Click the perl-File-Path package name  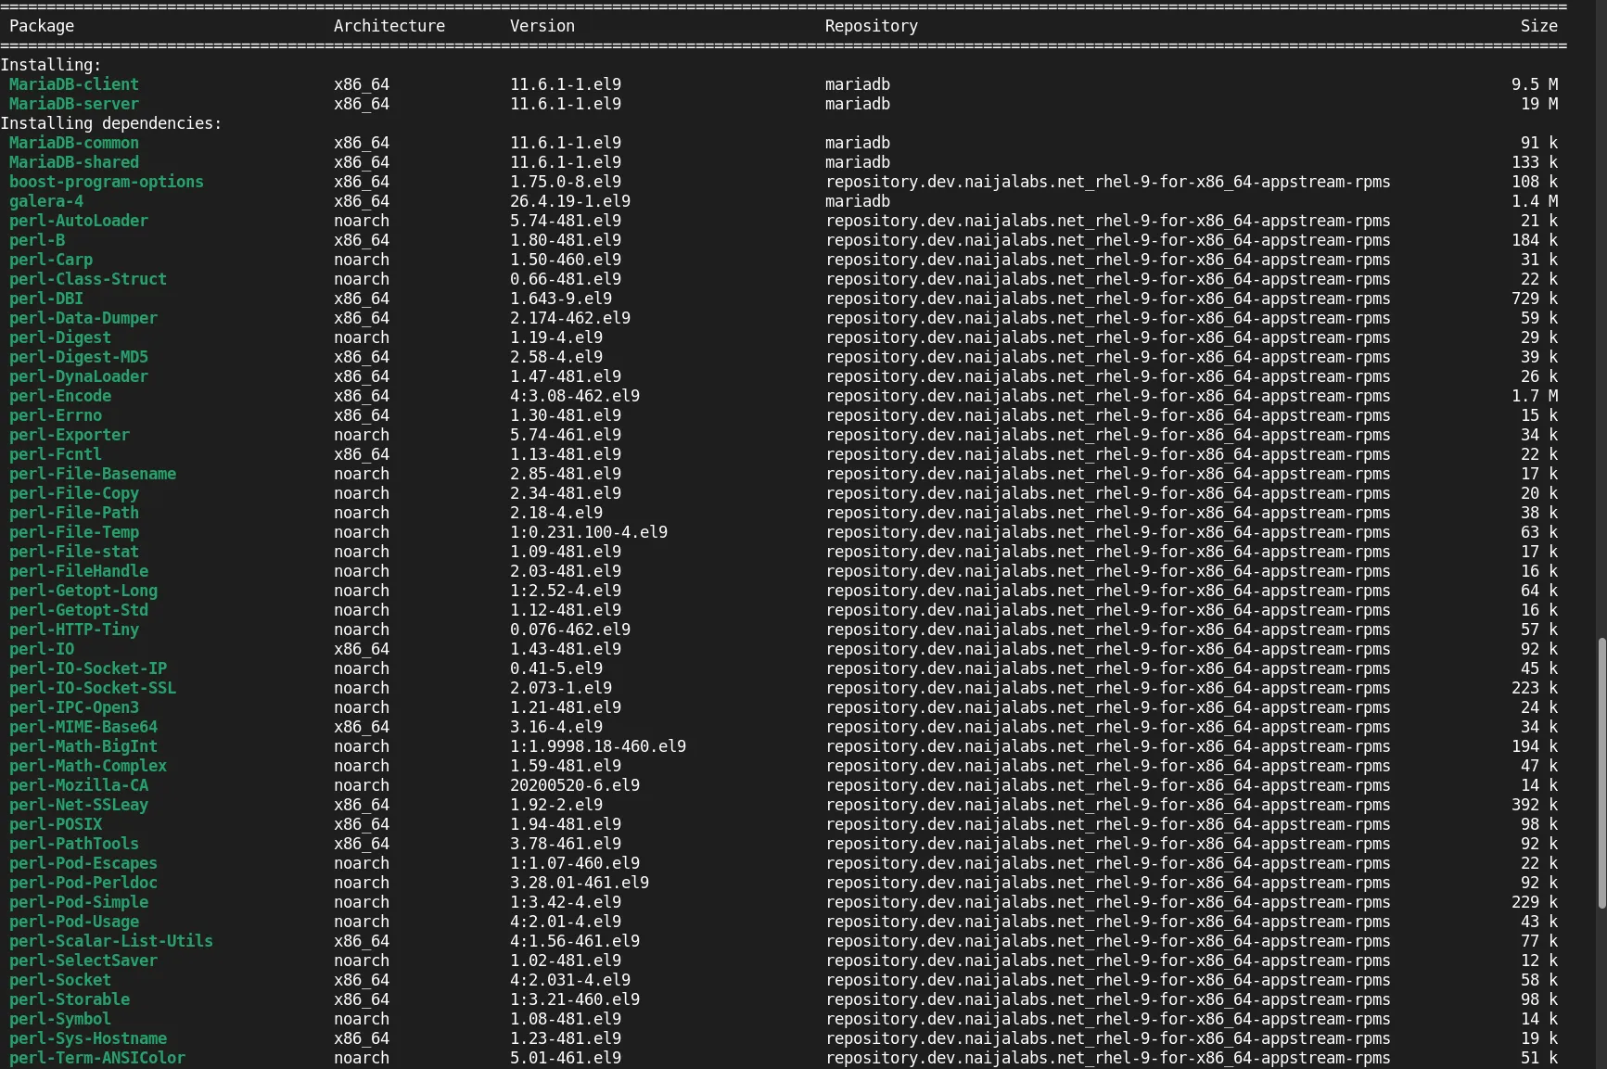click(74, 513)
